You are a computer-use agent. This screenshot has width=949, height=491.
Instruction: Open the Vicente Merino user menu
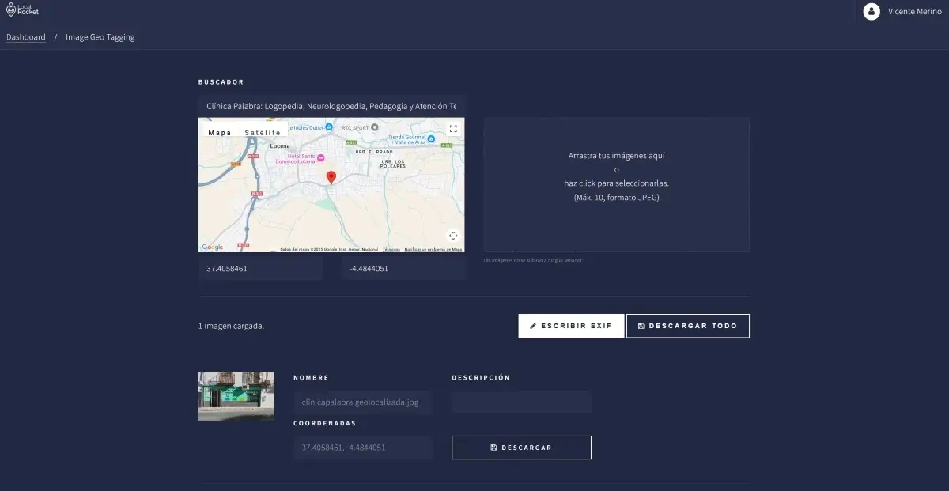pos(914,11)
